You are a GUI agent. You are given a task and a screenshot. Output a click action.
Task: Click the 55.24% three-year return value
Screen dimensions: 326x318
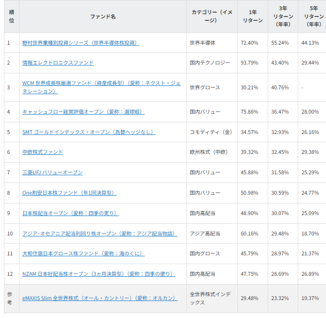tap(280, 43)
